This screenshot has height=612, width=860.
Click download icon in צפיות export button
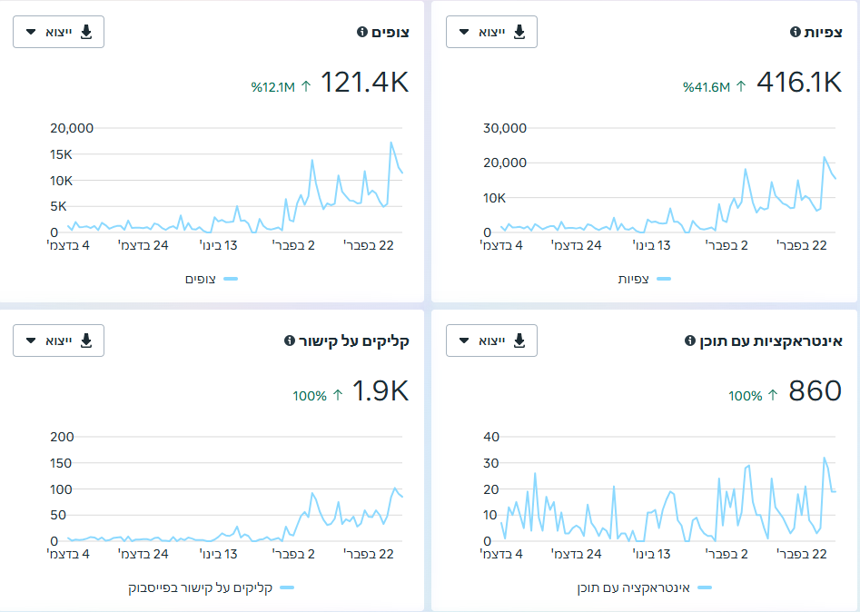tap(519, 32)
